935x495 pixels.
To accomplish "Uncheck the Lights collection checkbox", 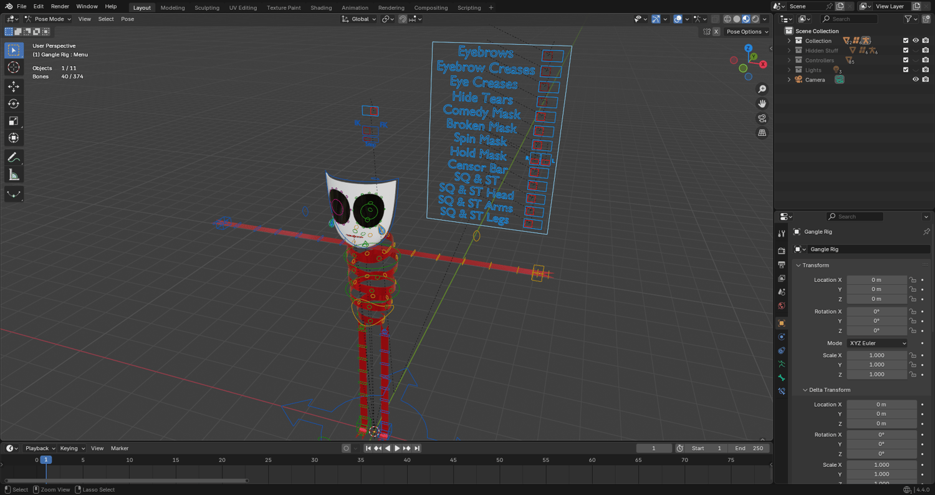I will tap(906, 70).
